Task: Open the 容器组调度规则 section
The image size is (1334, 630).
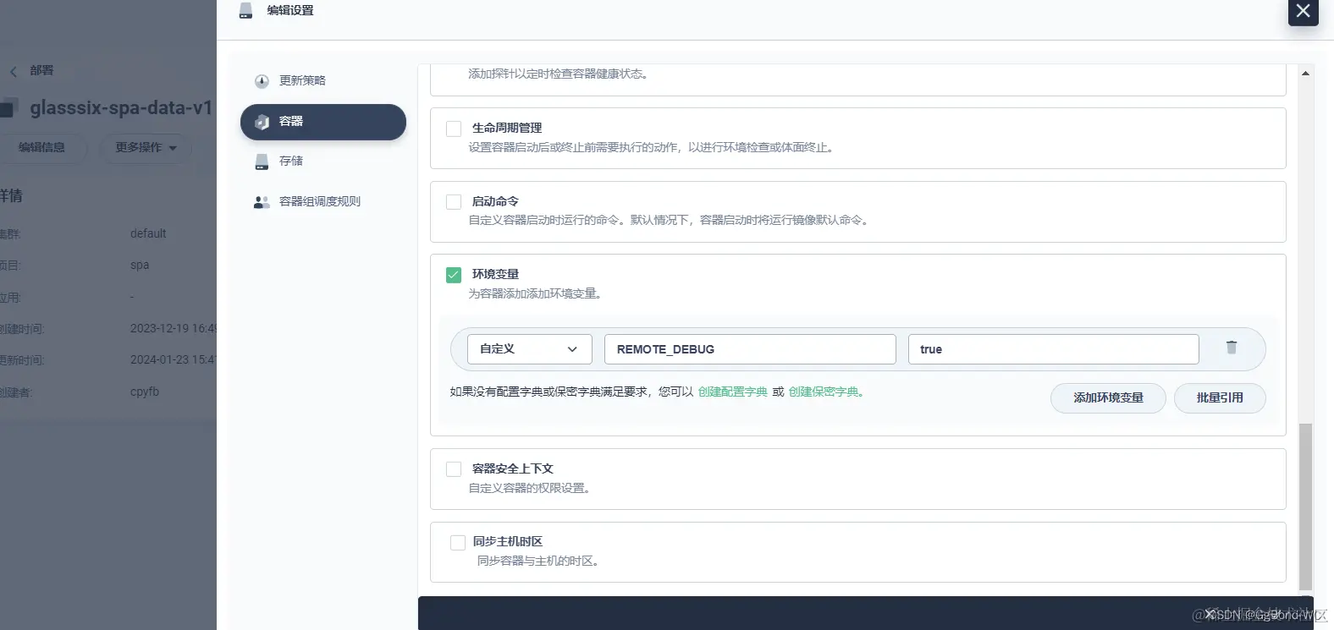Action: (x=322, y=202)
